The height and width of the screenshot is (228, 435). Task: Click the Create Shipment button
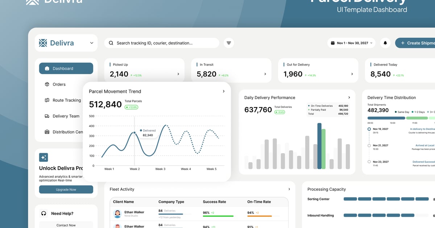tap(415, 43)
